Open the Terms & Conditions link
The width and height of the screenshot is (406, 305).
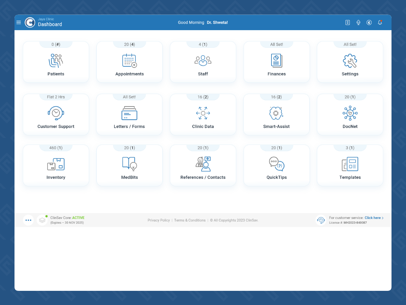tap(190, 220)
